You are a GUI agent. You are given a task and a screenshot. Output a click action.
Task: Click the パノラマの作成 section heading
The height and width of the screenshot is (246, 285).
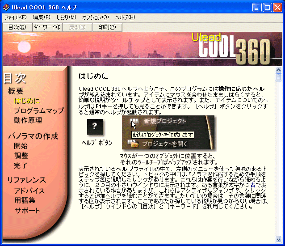click(33, 136)
